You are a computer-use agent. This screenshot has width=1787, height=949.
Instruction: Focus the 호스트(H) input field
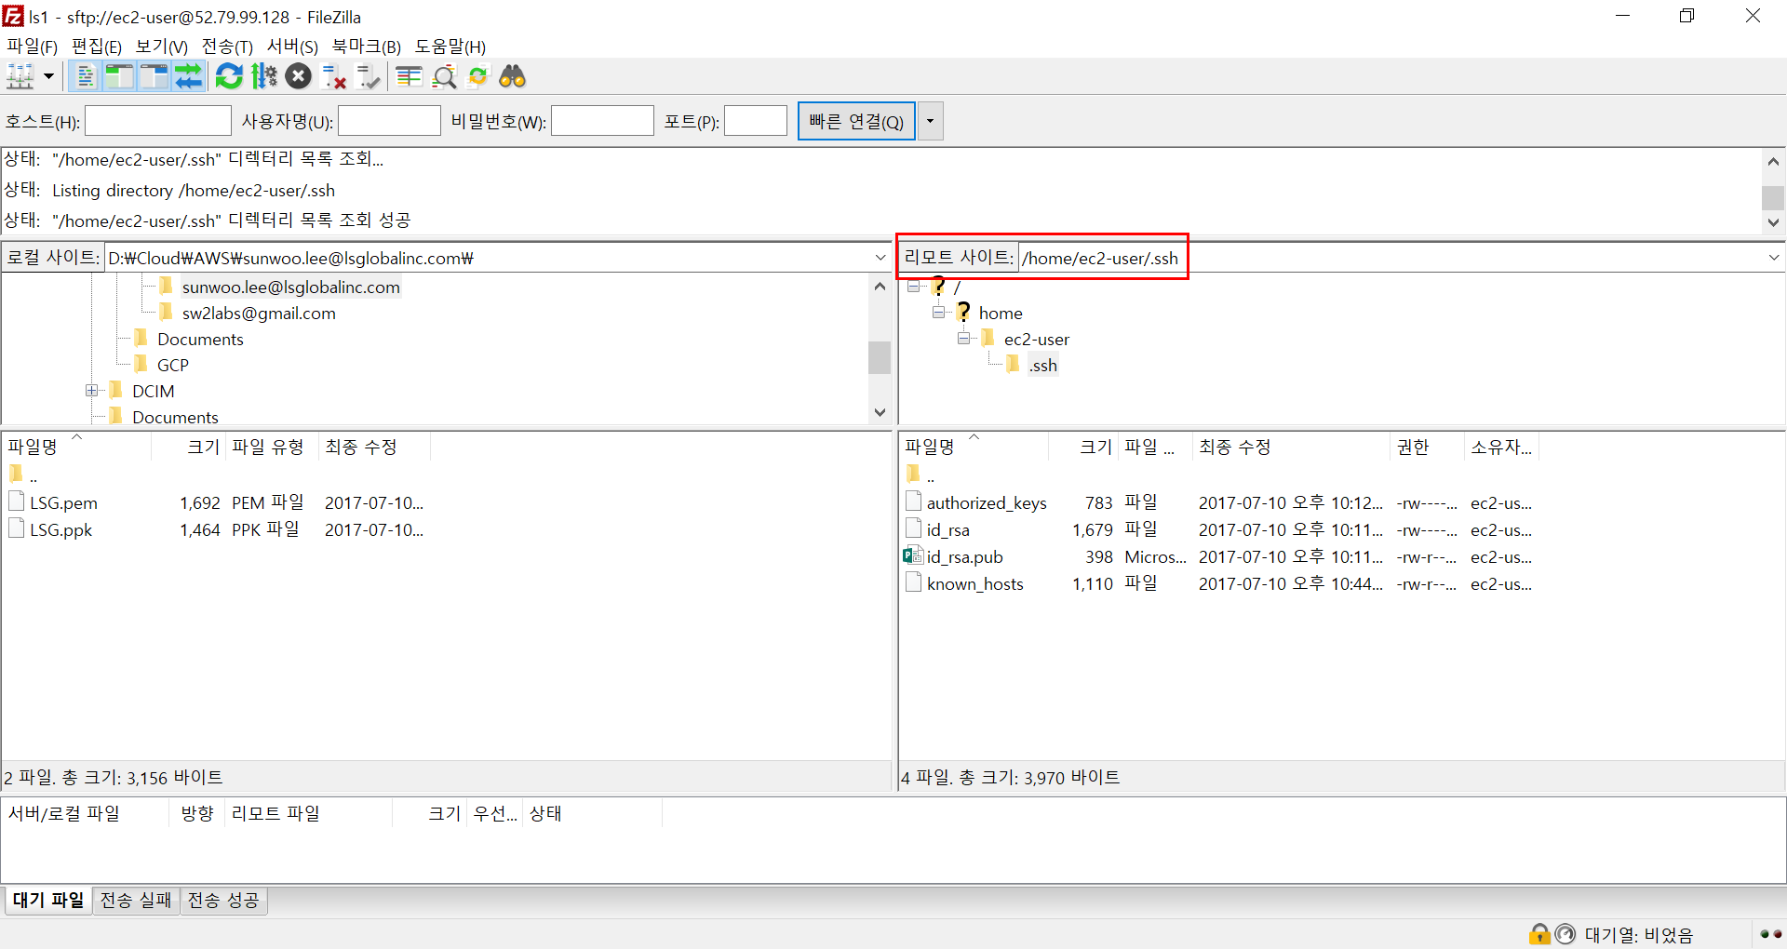pyautogui.click(x=158, y=121)
